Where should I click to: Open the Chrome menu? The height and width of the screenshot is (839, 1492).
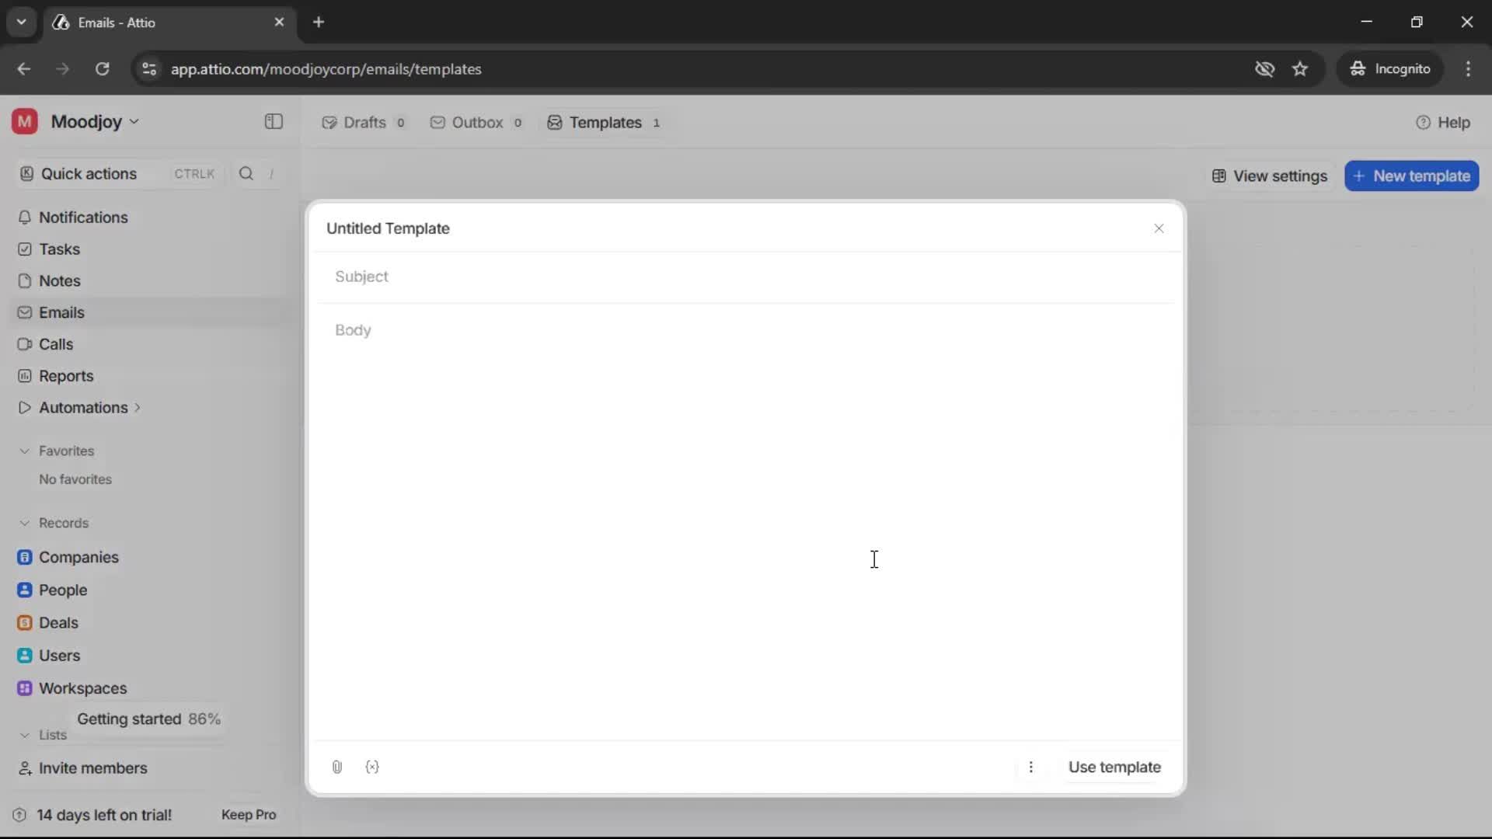[x=1468, y=69]
